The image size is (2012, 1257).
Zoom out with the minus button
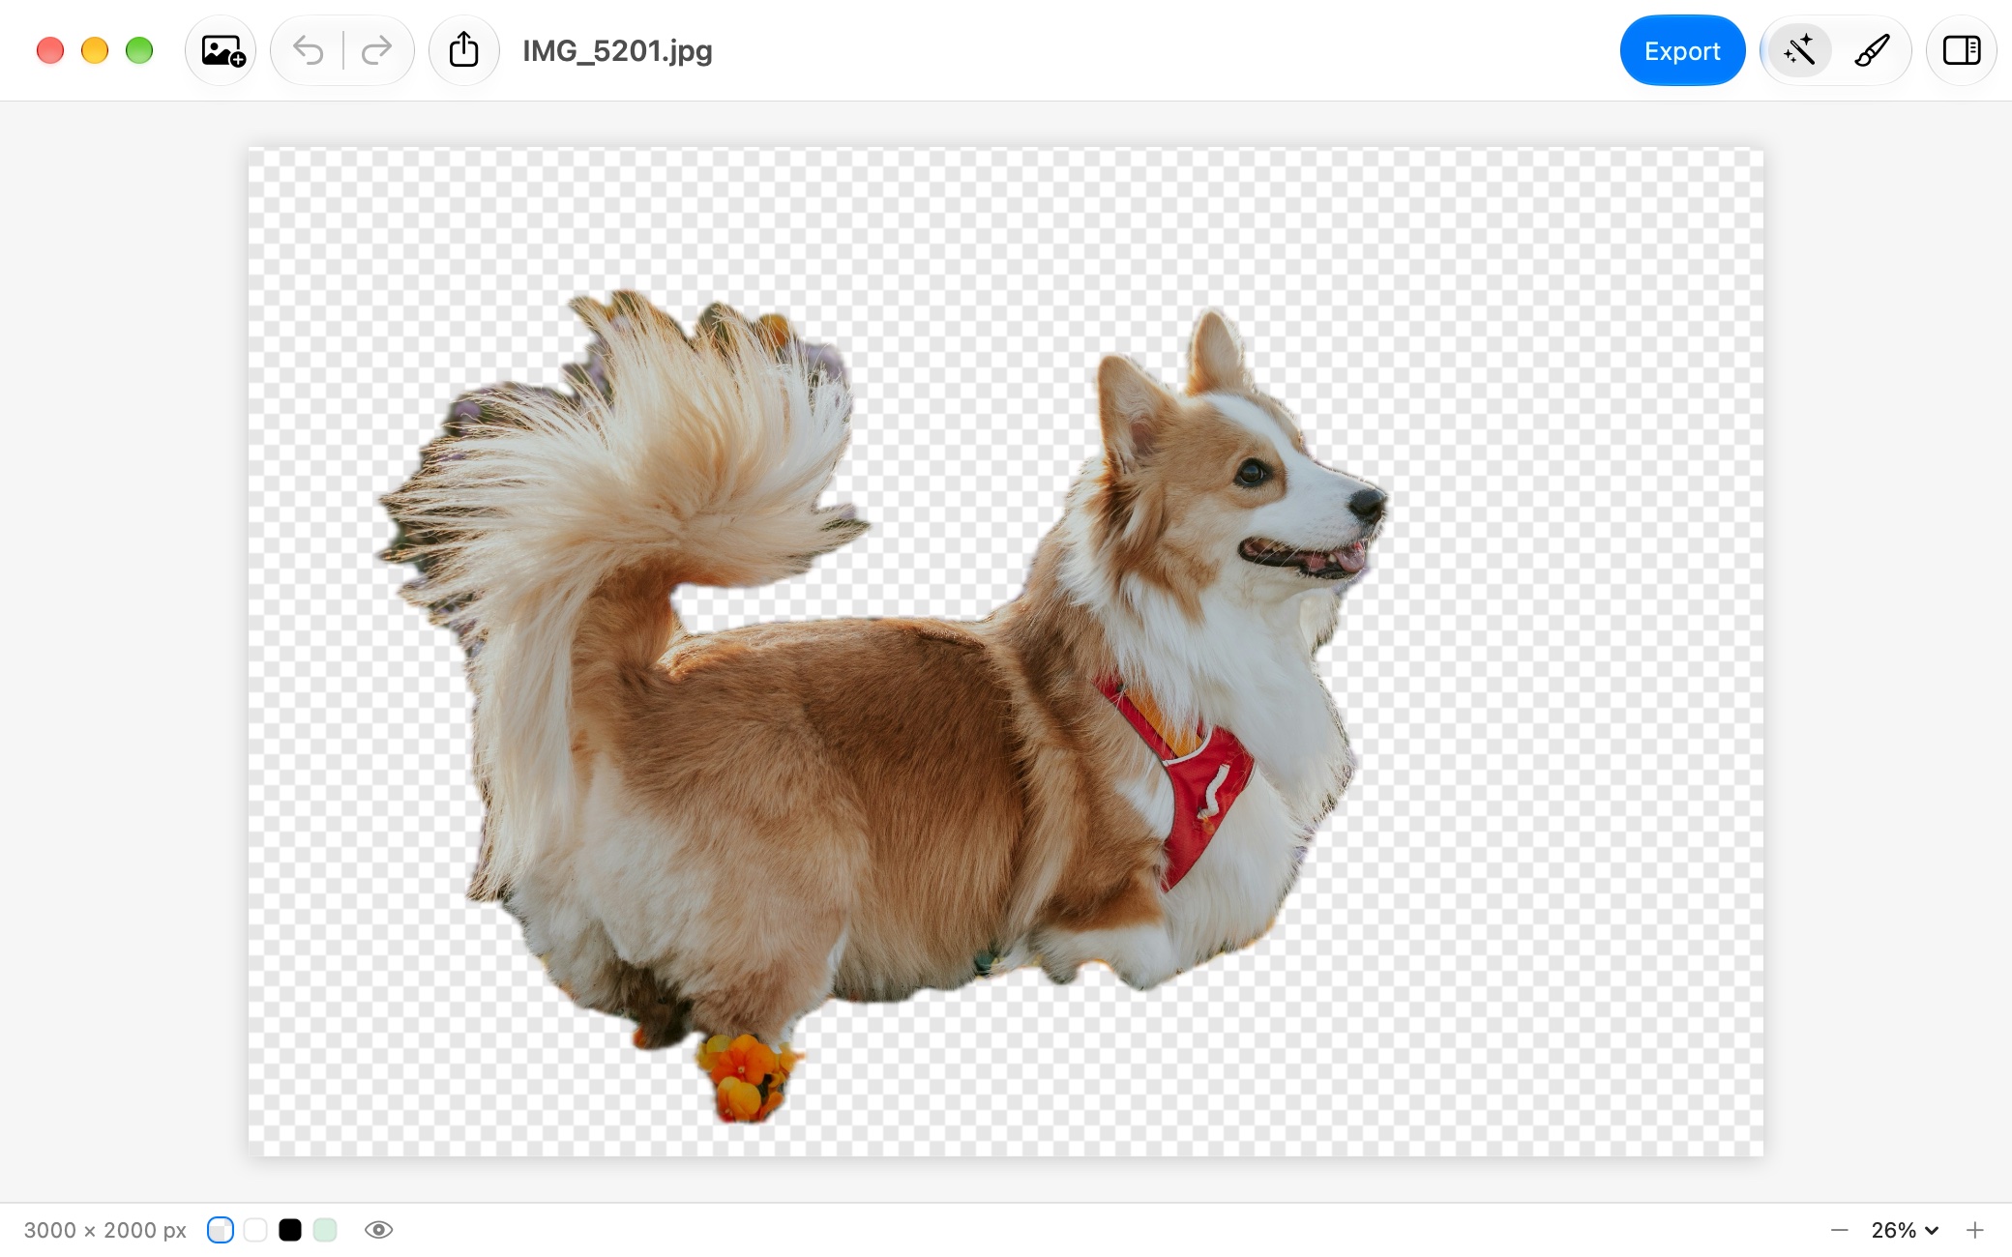(x=1840, y=1230)
